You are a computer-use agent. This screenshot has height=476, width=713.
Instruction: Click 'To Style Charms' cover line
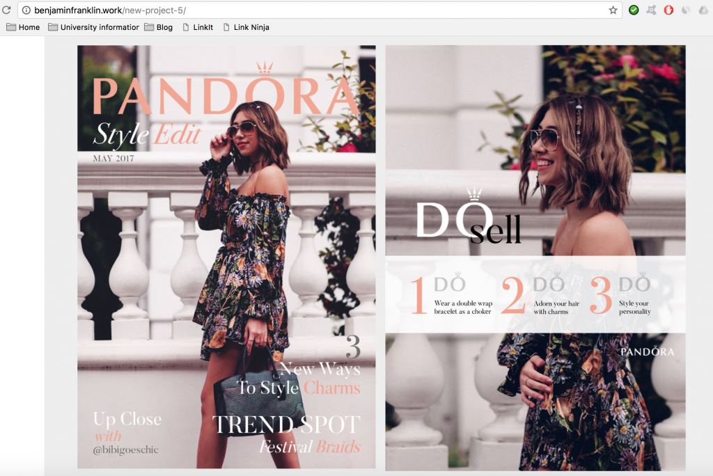[298, 388]
